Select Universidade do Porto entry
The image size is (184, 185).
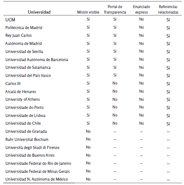[25, 107]
